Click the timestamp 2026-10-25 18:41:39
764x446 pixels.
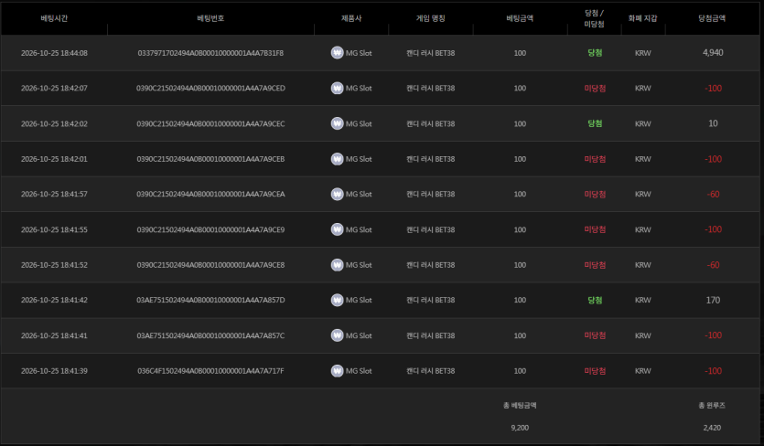coord(54,370)
